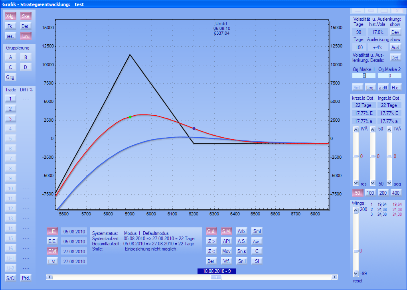Click the Z > zoom button
Screen dimensions: 407x290
tap(211, 241)
